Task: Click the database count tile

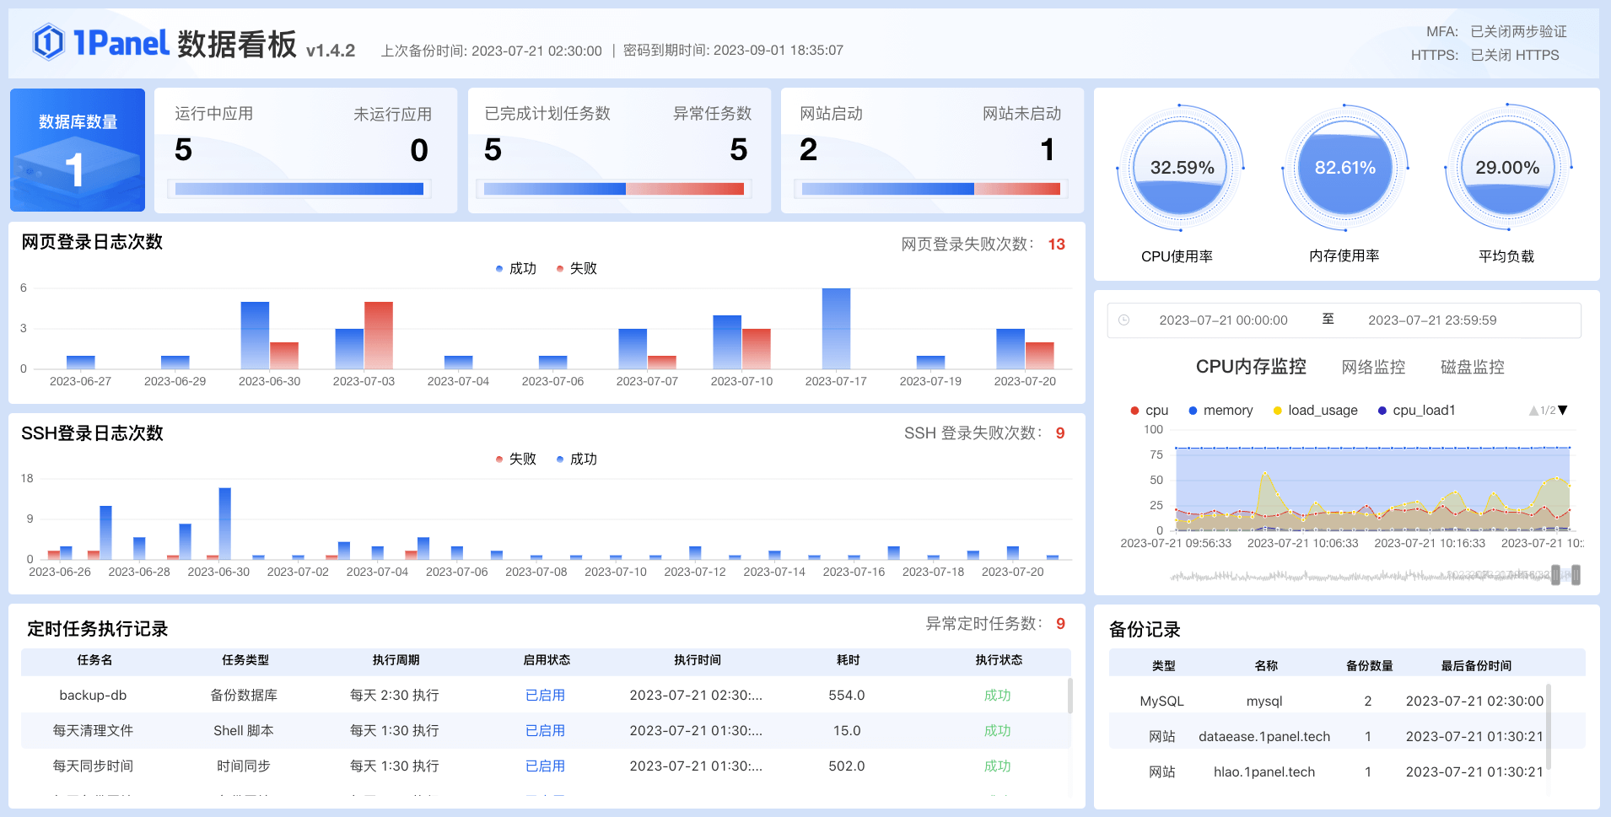Action: pos(78,150)
